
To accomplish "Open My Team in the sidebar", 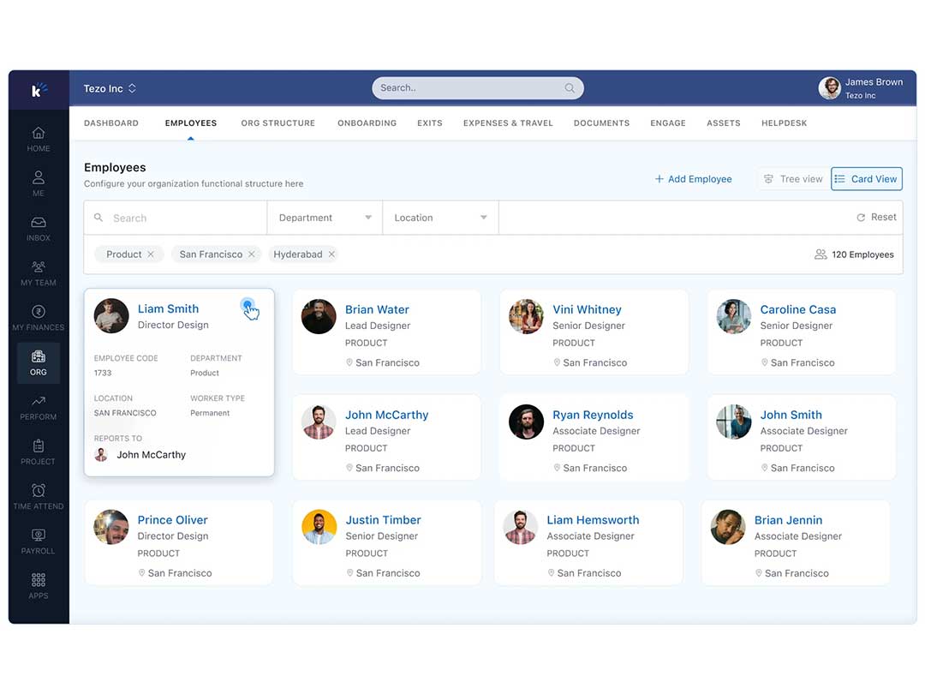I will [x=39, y=273].
